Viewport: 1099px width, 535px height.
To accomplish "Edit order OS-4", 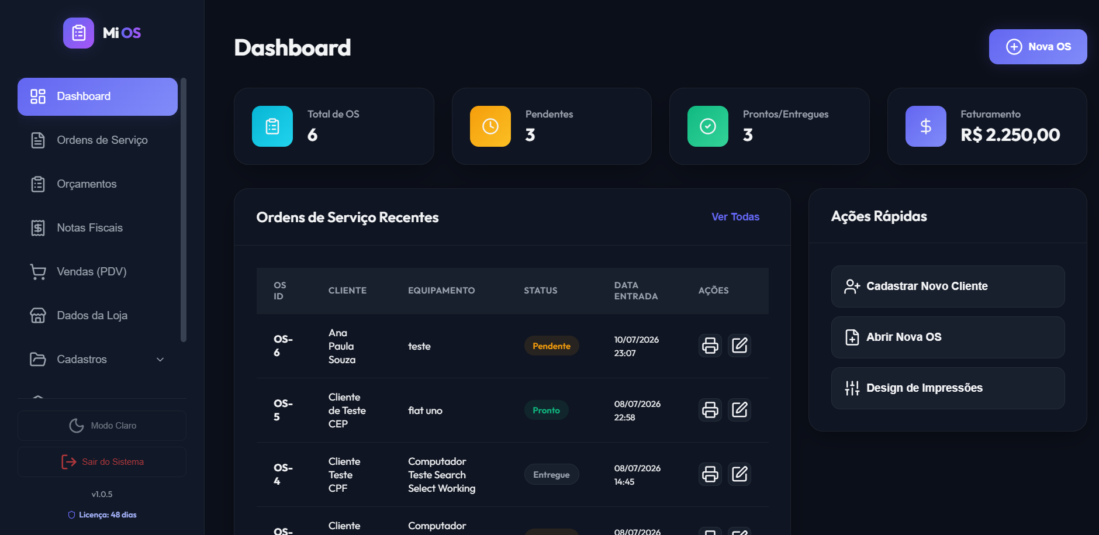I will tap(739, 474).
